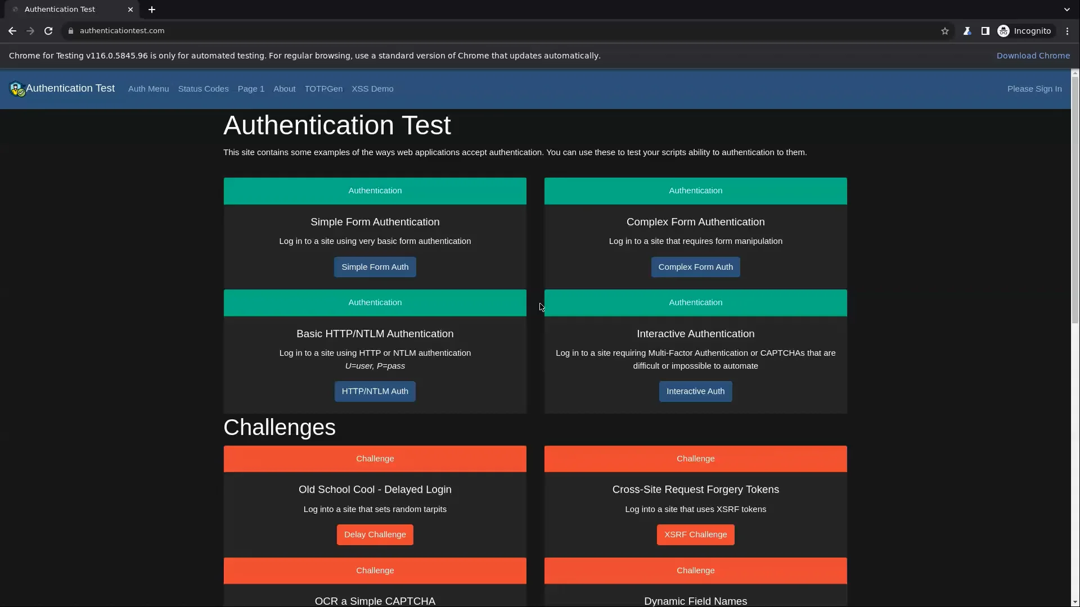Open Chrome's three-dot menu
Screen dimensions: 1080x607
click(1067, 31)
